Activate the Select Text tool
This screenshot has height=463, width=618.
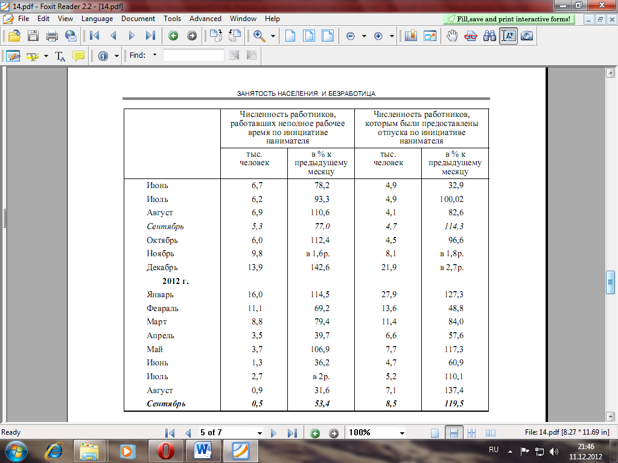508,36
